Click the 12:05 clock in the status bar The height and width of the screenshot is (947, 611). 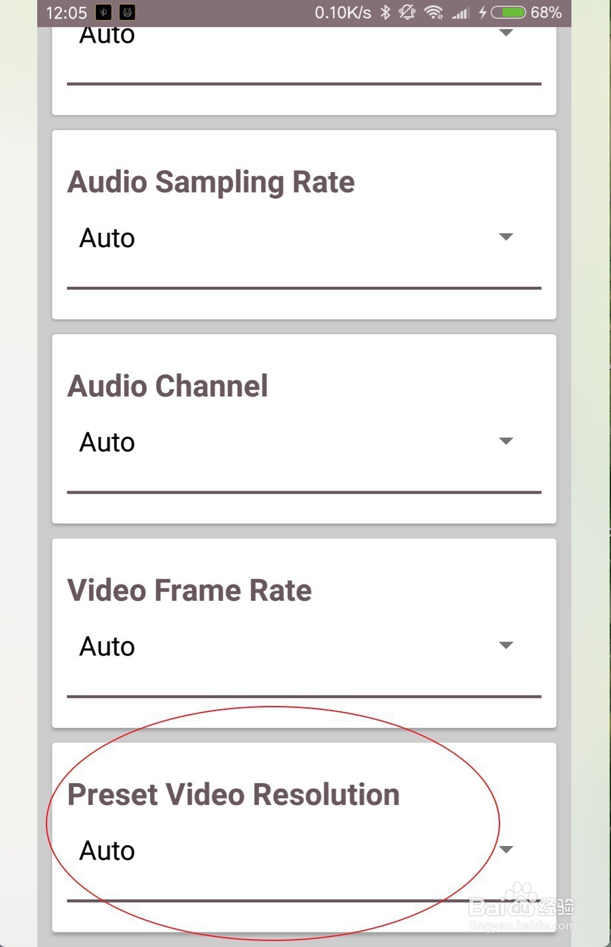(x=66, y=13)
